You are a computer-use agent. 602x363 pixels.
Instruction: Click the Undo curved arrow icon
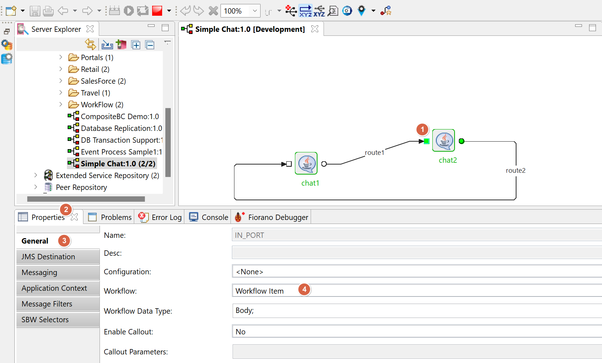185,11
